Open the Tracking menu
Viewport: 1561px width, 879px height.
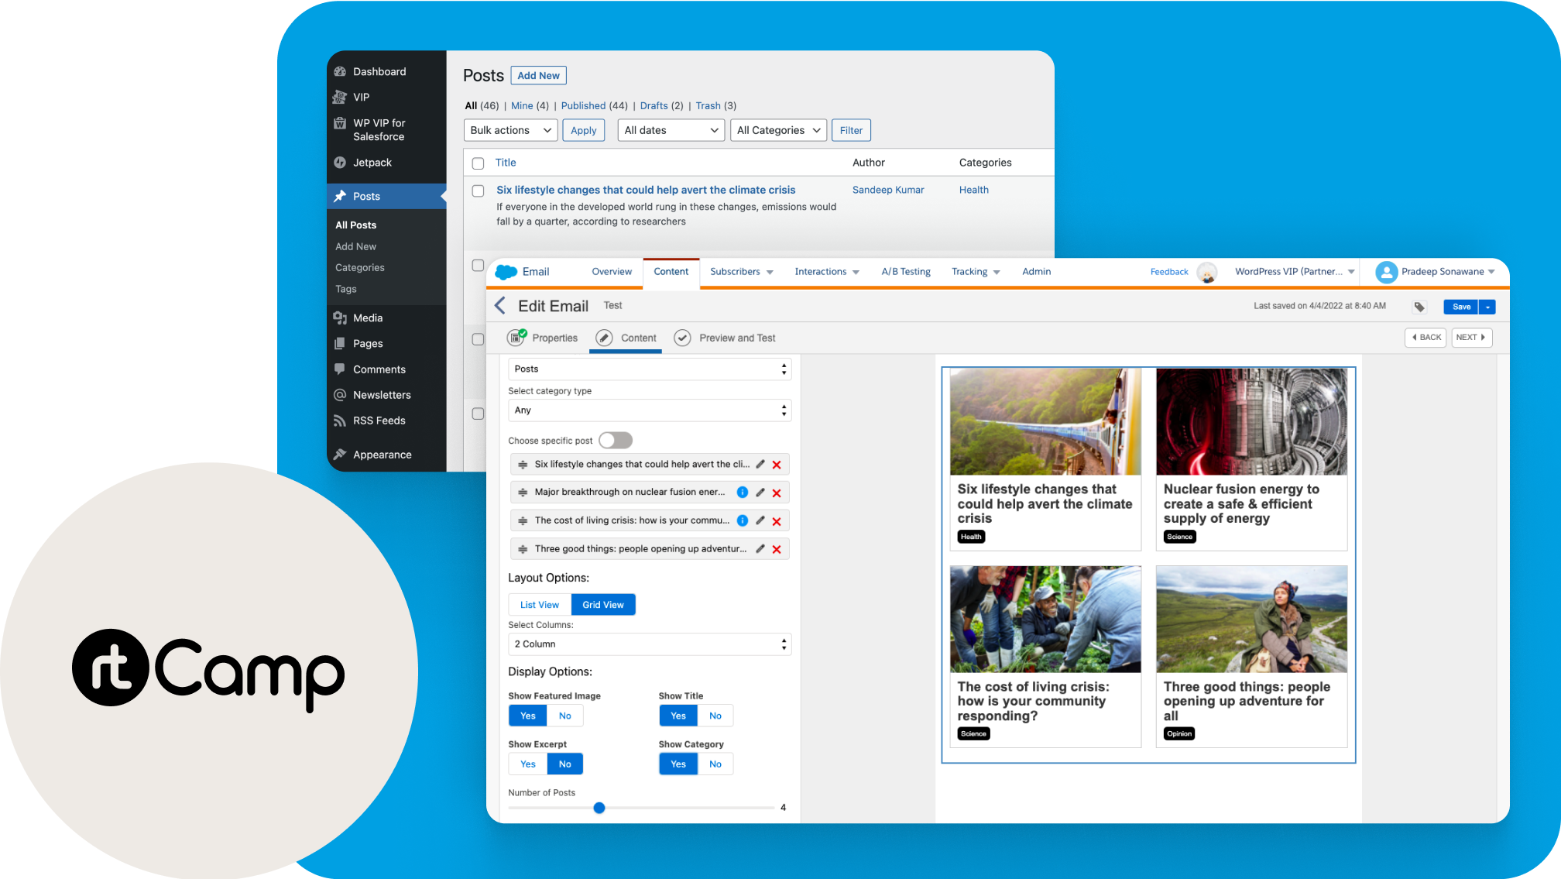tap(976, 272)
